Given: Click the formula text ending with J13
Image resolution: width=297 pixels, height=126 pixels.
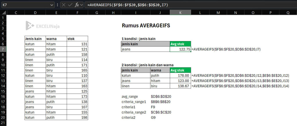Looking at the screenshot, I should (x=240, y=81).
